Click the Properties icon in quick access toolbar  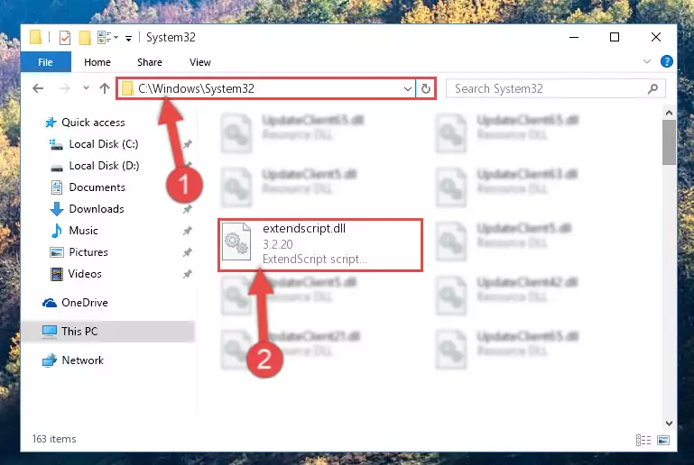click(65, 38)
